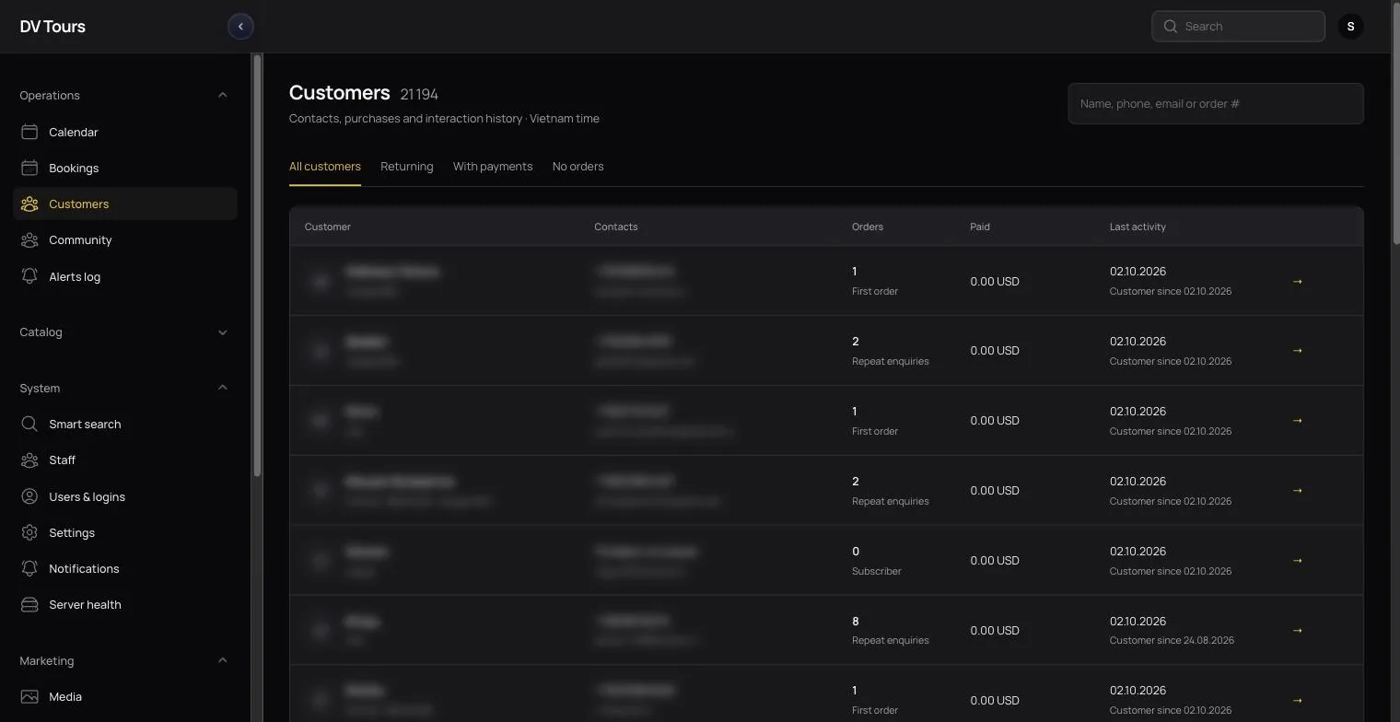Switch to the All customers tab
The width and height of the screenshot is (1400, 722).
point(325,167)
